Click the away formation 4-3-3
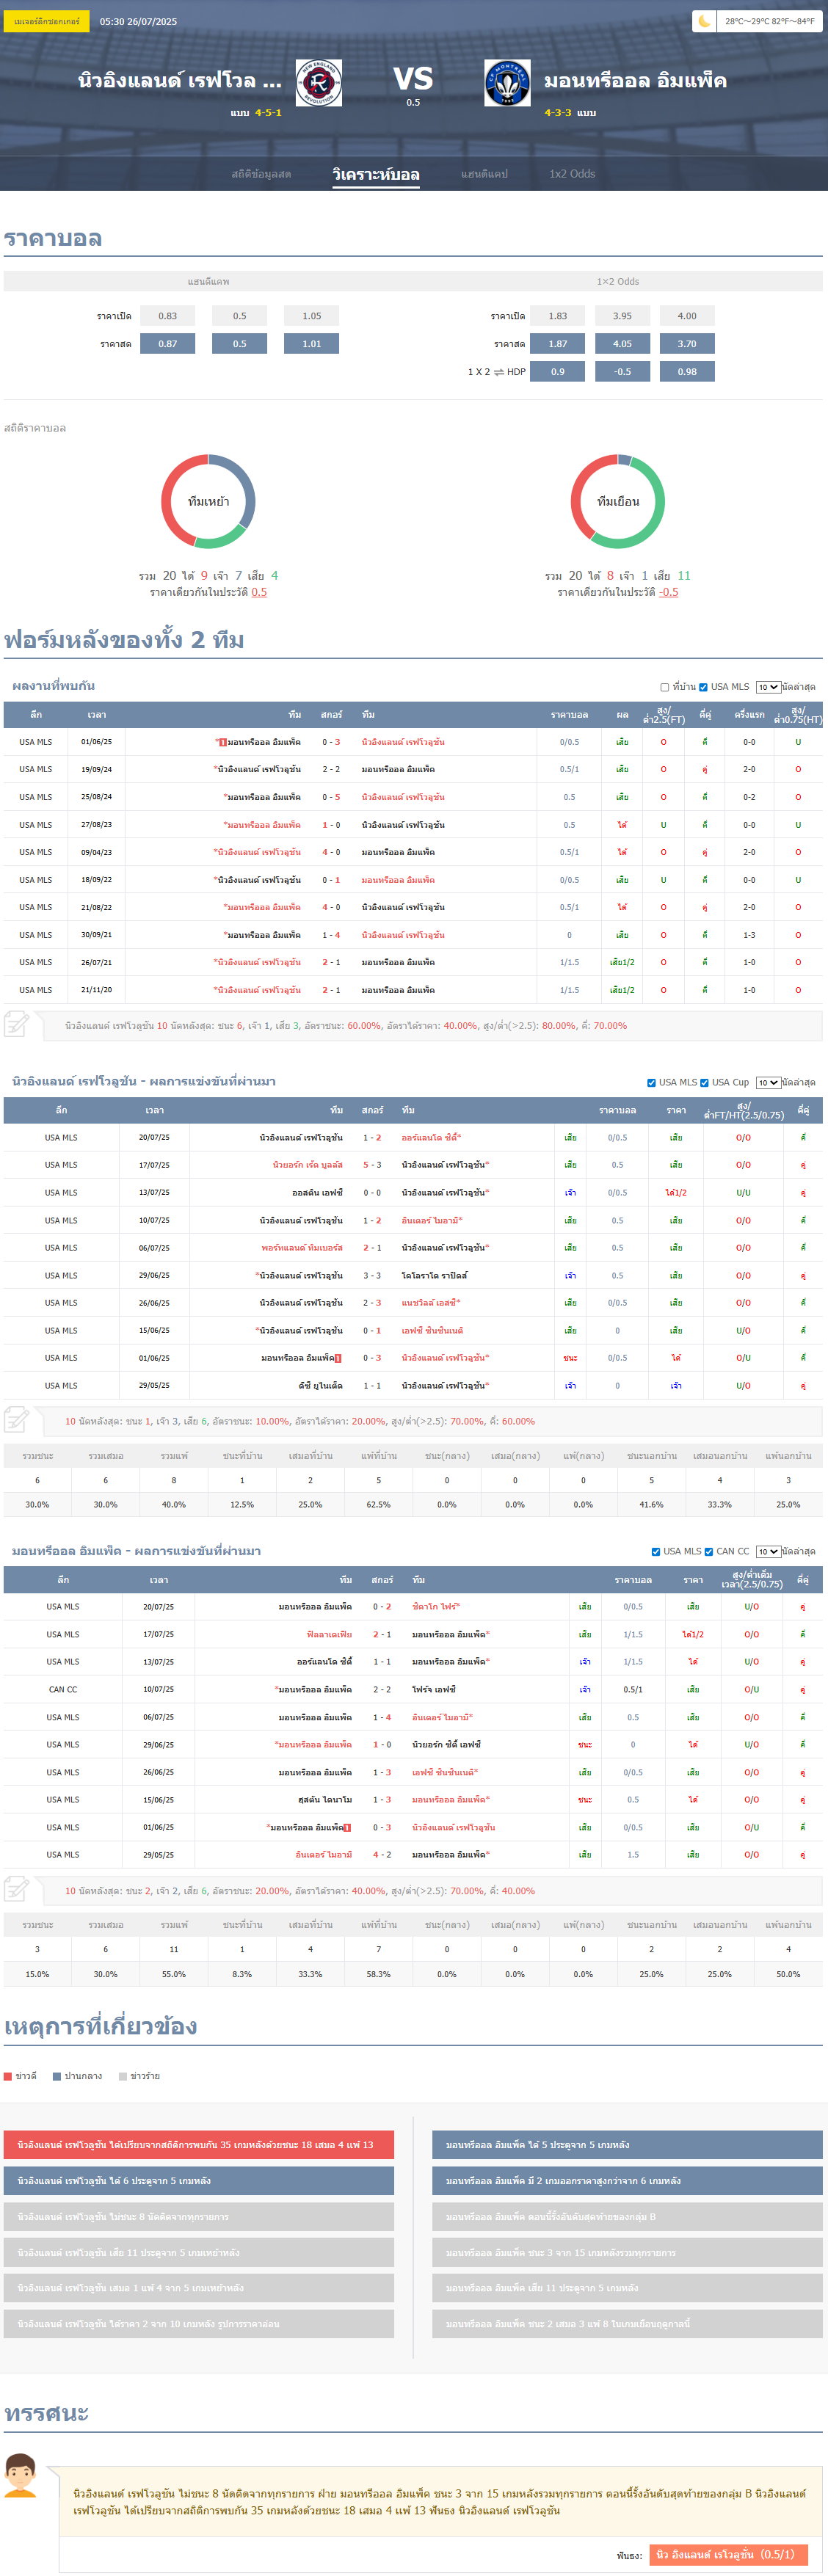 [x=558, y=113]
